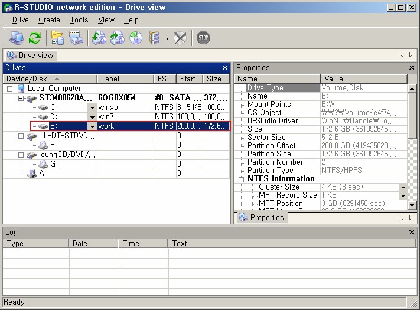This screenshot has height=310, width=420.
Task: Collapse the HL-DT-STDVD drive node
Action: 21,136
